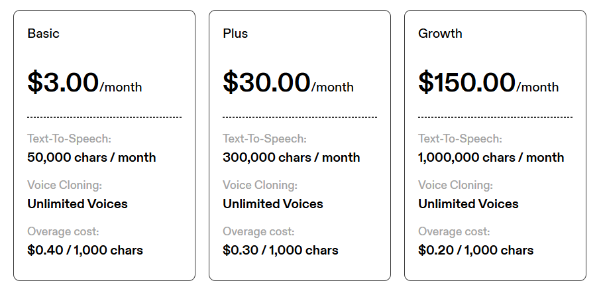Click Text-To-Speech label in Basic card

pos(69,139)
